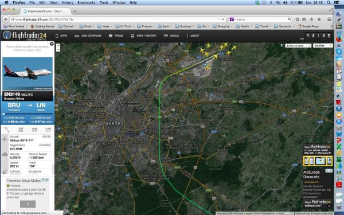Open DATA / HISTORY in the header
Image resolution: width=344 pixels, height=215 pixels.
143,36
